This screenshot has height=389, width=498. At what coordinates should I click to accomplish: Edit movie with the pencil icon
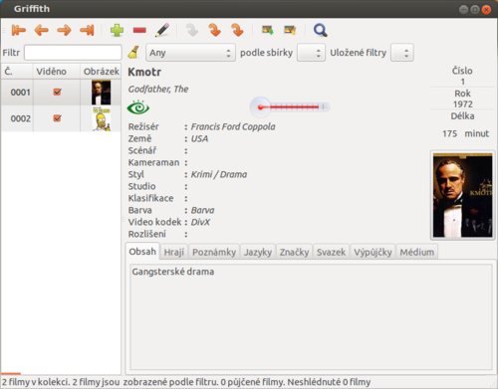point(162,31)
